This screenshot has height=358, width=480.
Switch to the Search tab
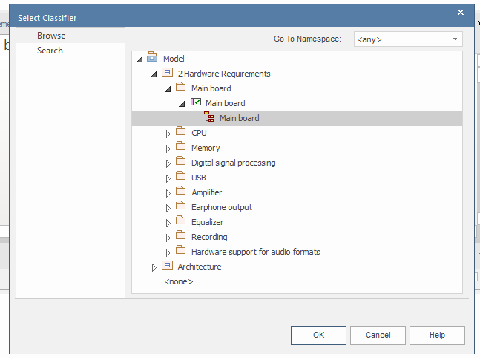point(50,51)
